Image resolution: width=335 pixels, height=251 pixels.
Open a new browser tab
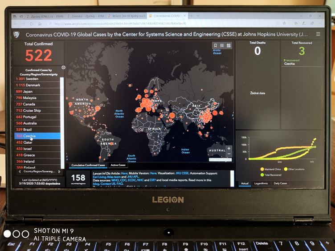tap(192, 16)
